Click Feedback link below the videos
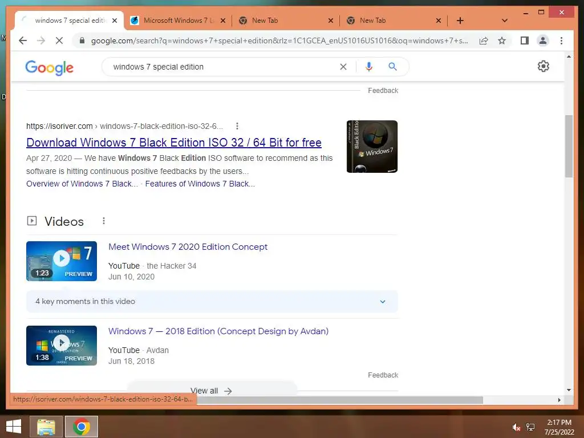This screenshot has width=584, height=438. [383, 375]
